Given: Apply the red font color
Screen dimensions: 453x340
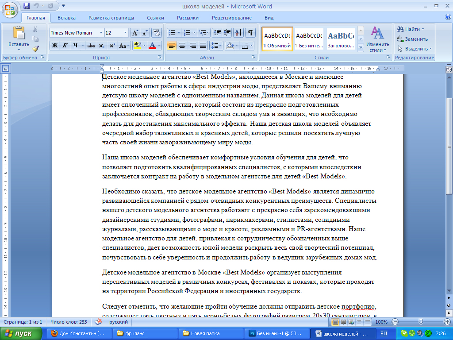Looking at the screenshot, I should click(152, 46).
